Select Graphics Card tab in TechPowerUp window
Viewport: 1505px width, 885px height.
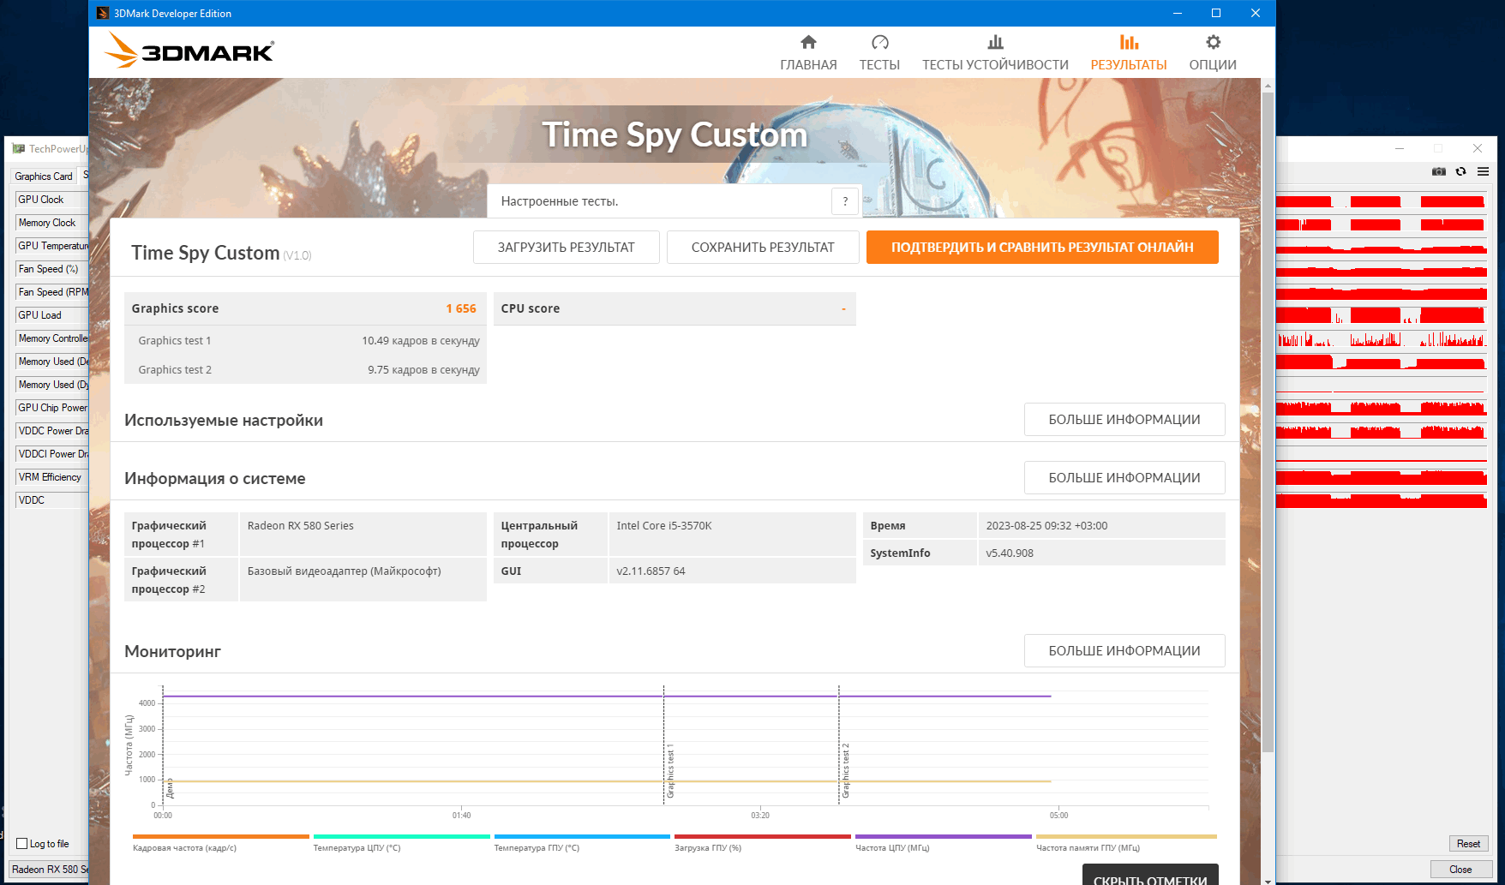pyautogui.click(x=44, y=176)
